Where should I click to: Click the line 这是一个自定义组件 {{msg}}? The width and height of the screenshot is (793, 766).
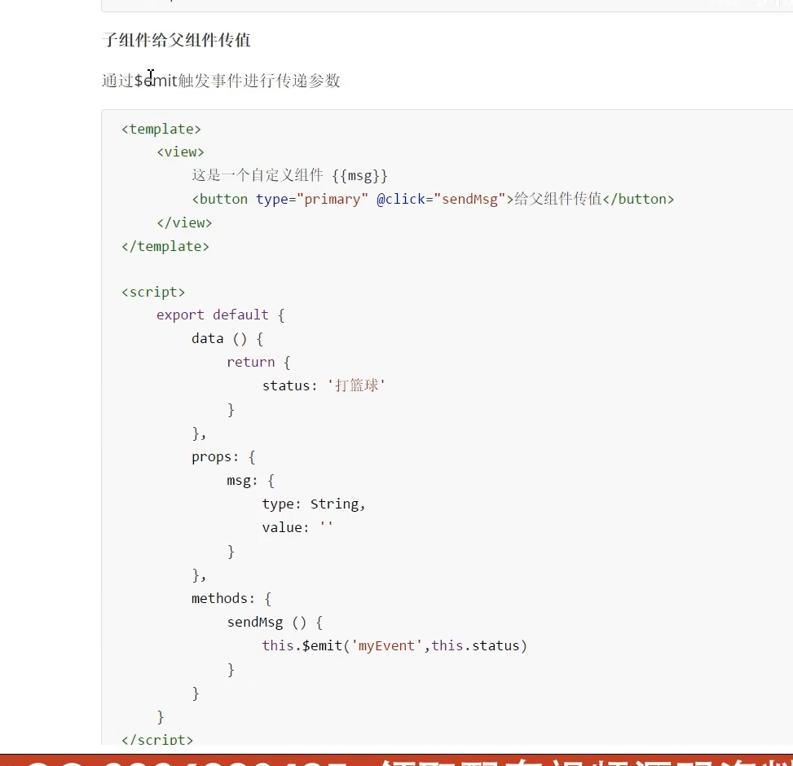pyautogui.click(x=290, y=175)
